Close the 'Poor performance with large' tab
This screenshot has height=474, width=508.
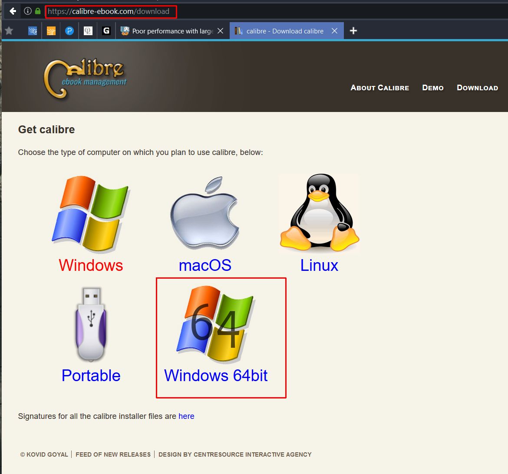(220, 31)
